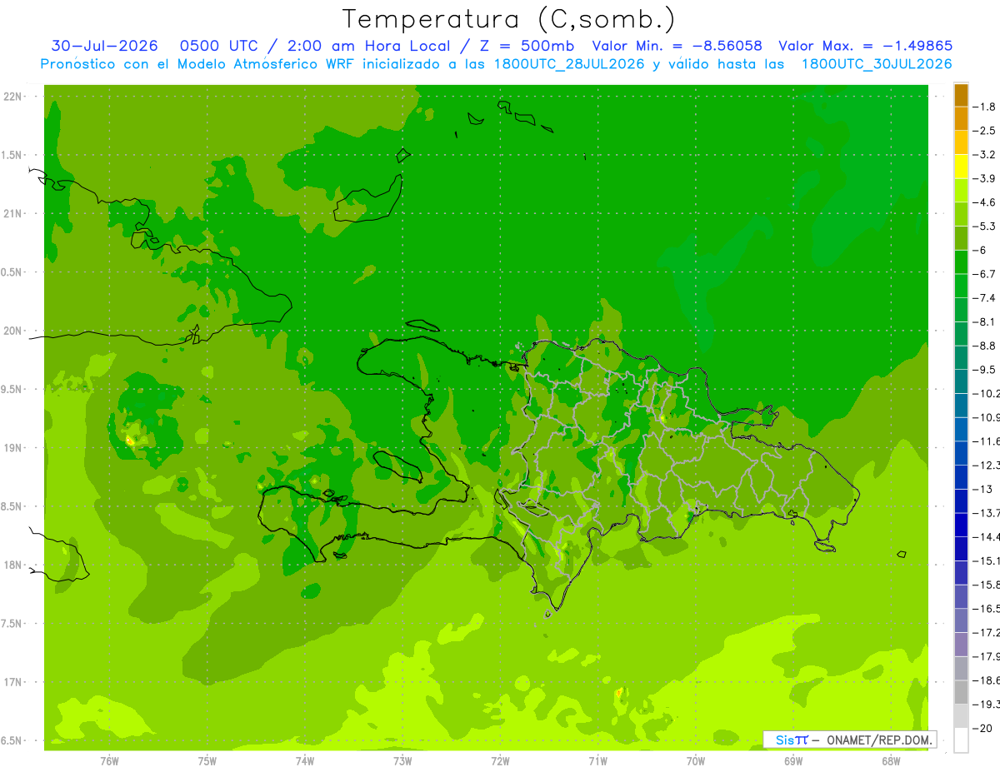Viewport: 1000px width, 772px height.
Task: Click the orange legend swatch between -1.8 and -2.5
Action: pos(961,118)
